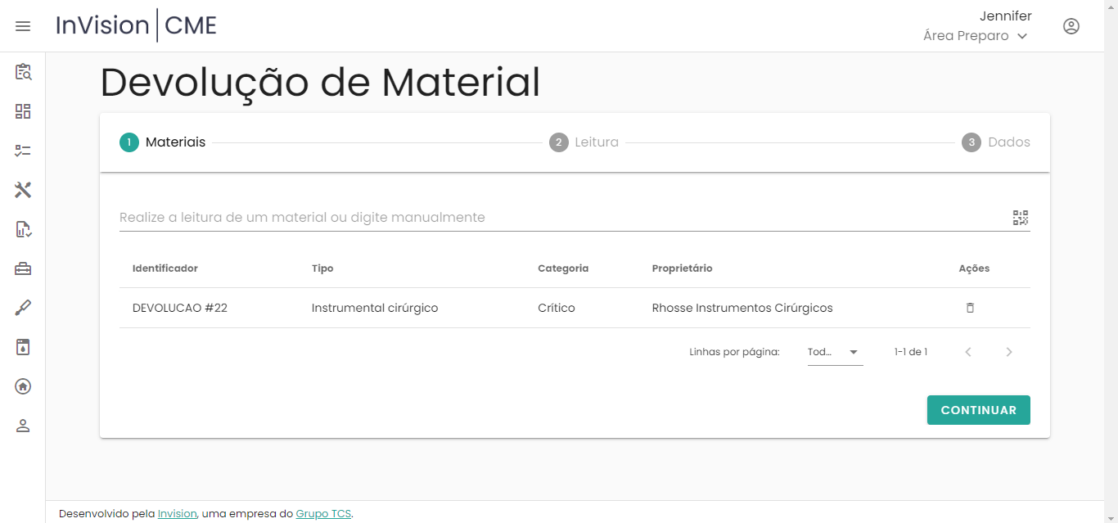Expand the Área Preparo dropdown
Viewport: 1118px width, 523px height.
975,36
